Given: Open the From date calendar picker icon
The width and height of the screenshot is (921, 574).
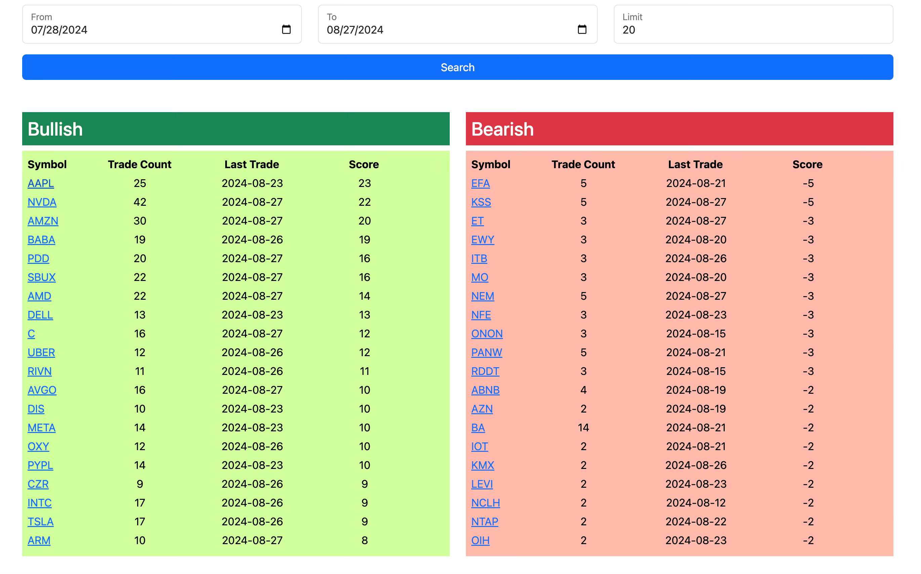Looking at the screenshot, I should [x=286, y=29].
